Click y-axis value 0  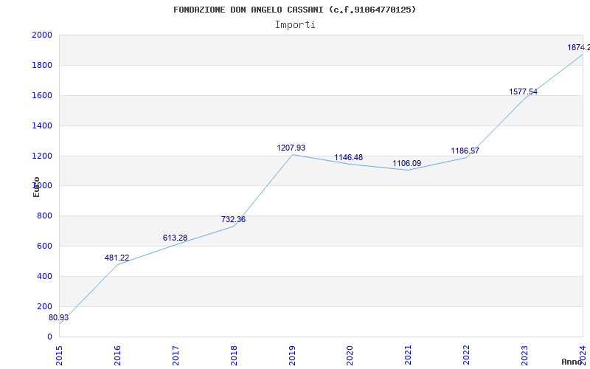point(49,337)
